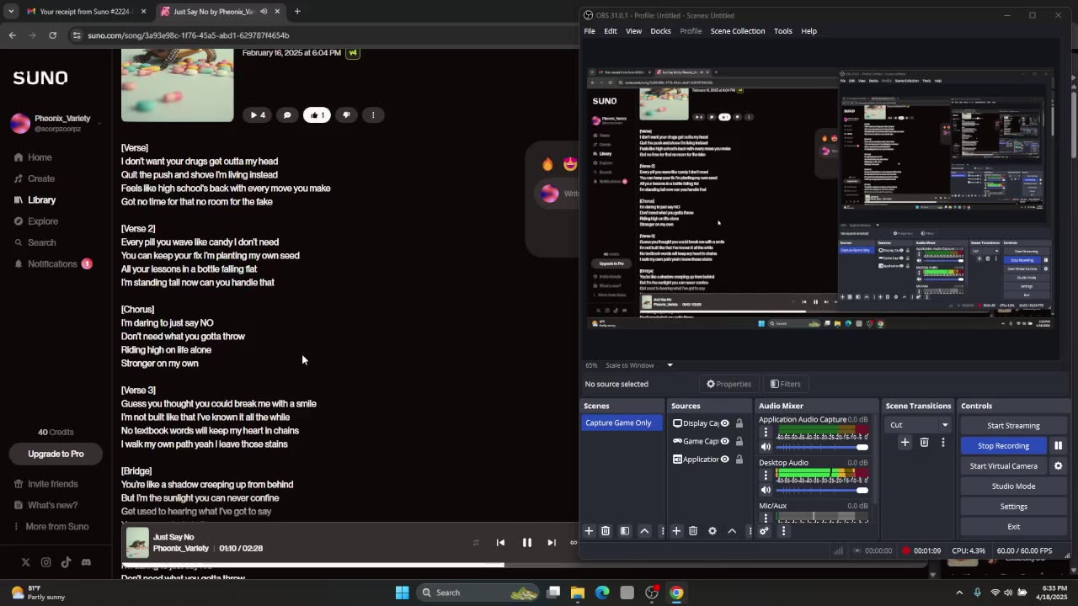Open advanced audio properties gears icon

tap(764, 531)
